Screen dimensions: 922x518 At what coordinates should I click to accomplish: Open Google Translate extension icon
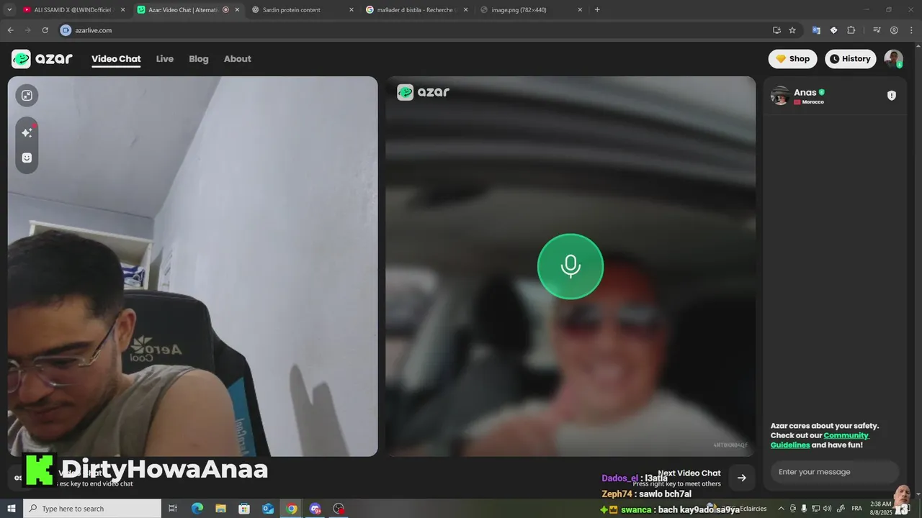(816, 30)
